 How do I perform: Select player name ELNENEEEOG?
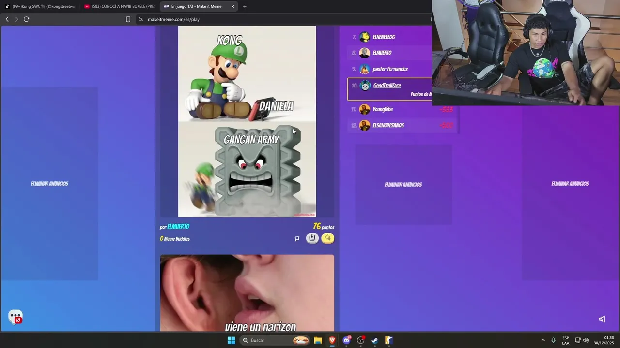pyautogui.click(x=384, y=37)
